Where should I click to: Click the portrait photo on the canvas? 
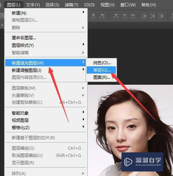(130, 131)
